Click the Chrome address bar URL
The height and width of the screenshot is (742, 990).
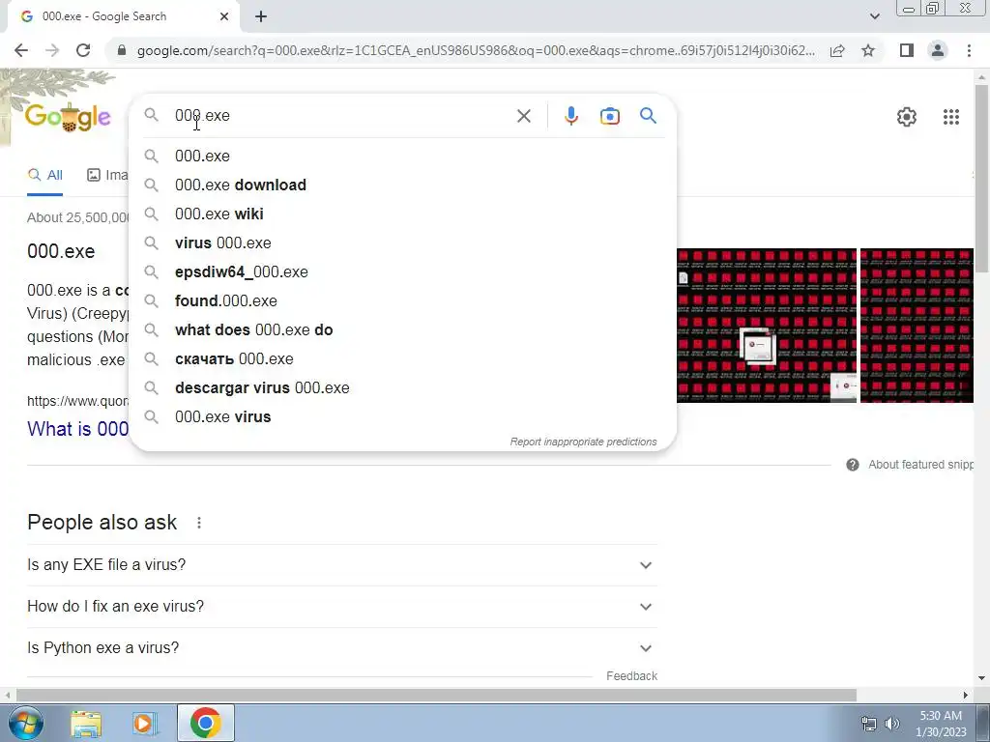click(476, 50)
